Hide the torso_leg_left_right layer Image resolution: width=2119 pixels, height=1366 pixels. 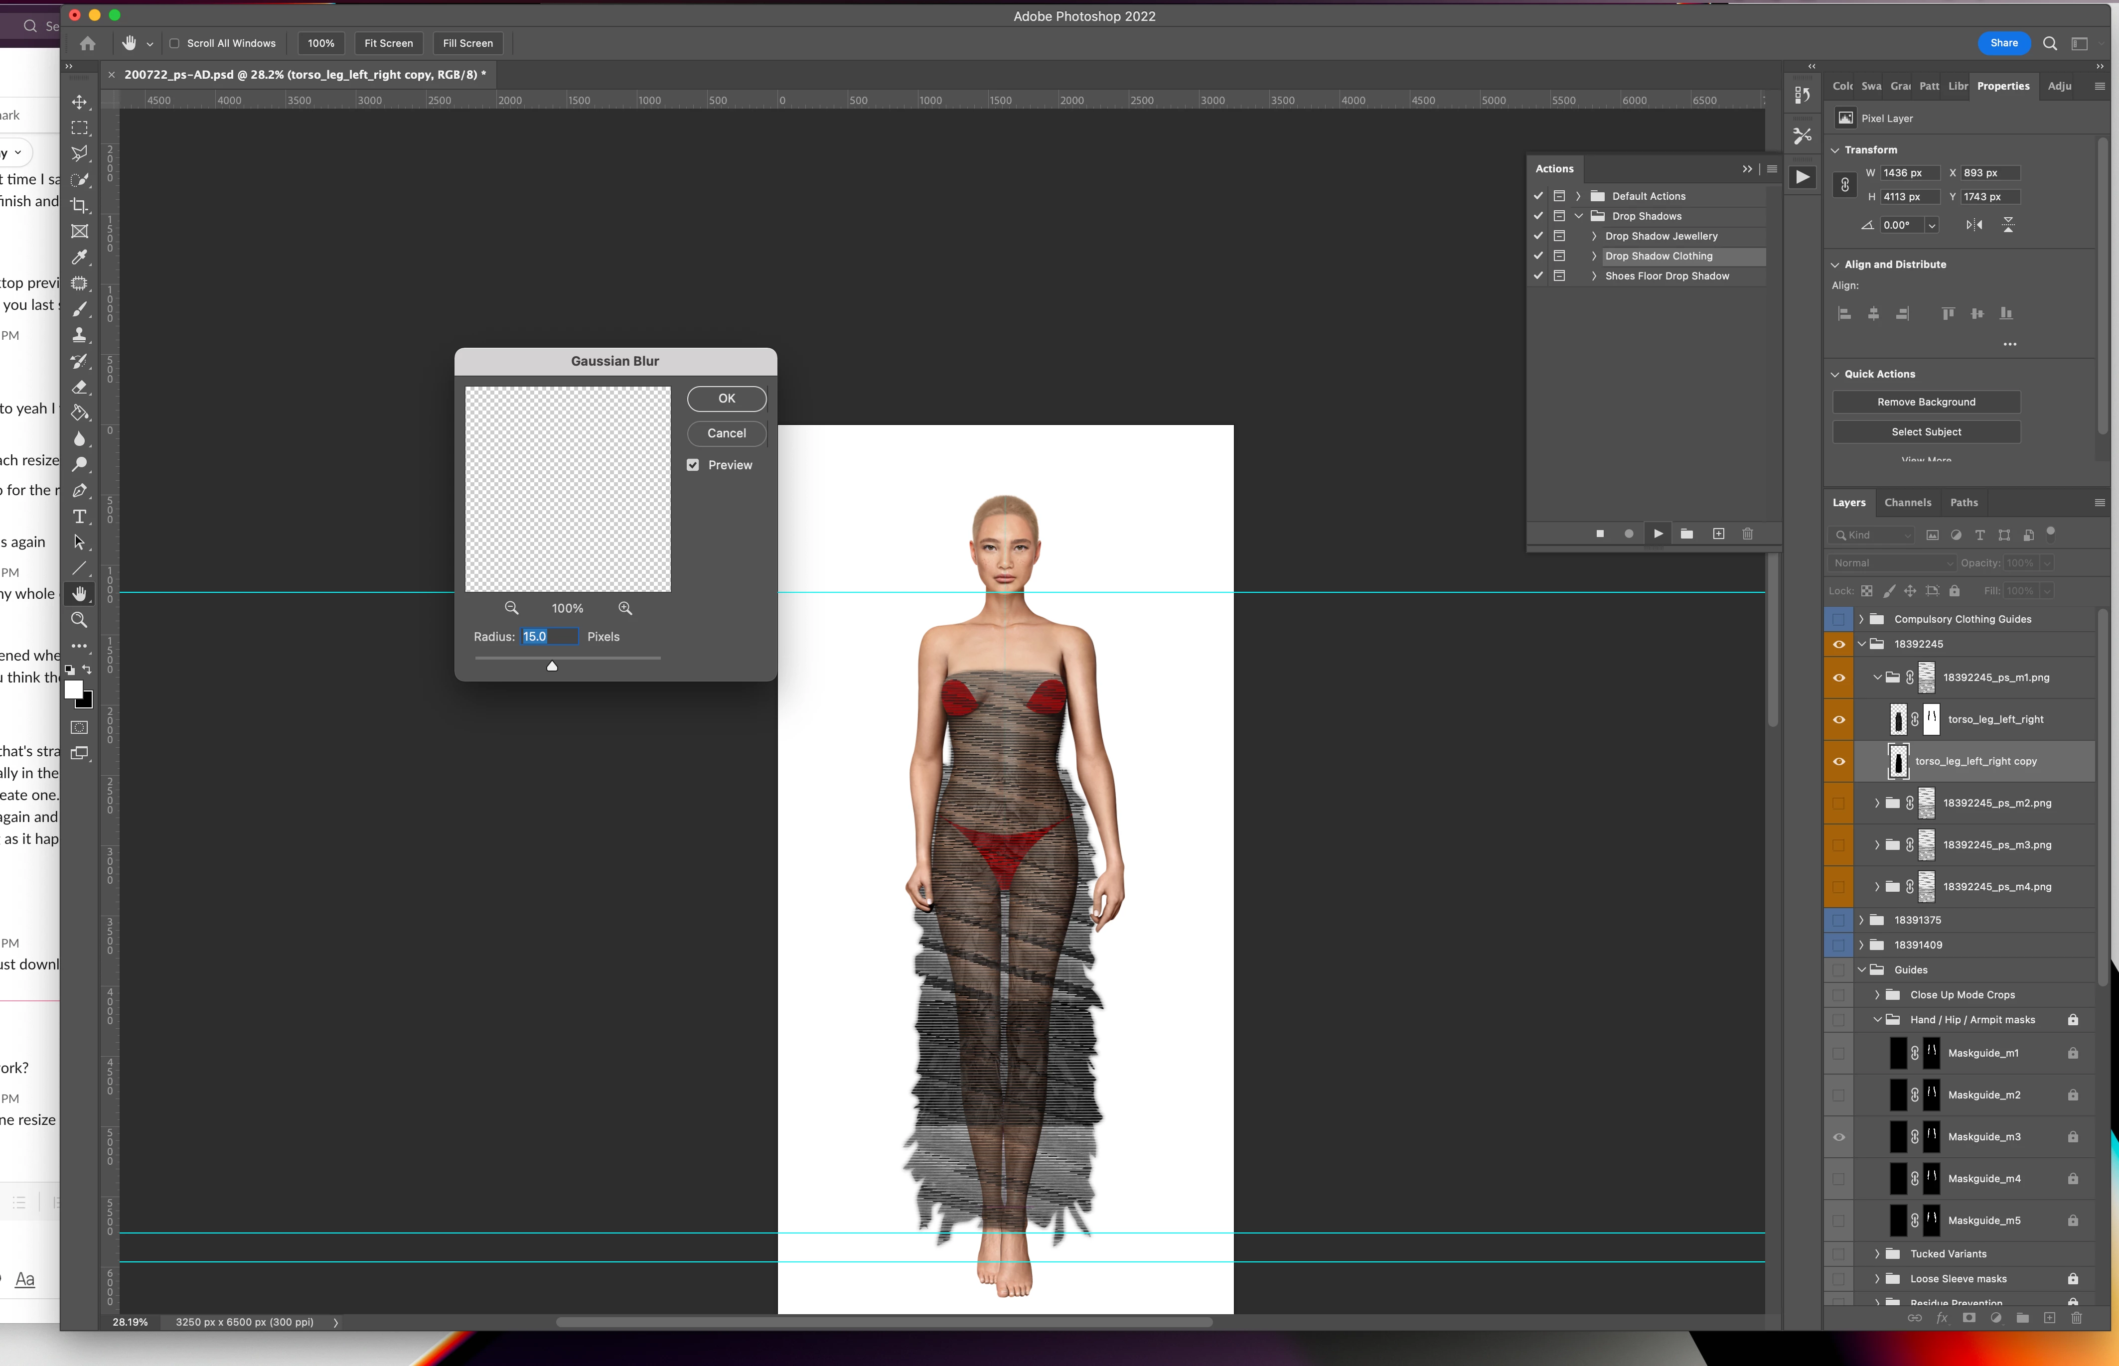1838,719
